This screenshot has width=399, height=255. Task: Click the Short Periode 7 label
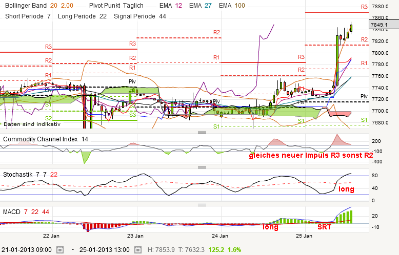pyautogui.click(x=28, y=16)
